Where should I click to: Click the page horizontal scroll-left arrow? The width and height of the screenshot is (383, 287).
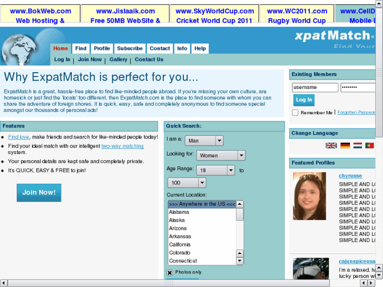[x=4, y=283]
